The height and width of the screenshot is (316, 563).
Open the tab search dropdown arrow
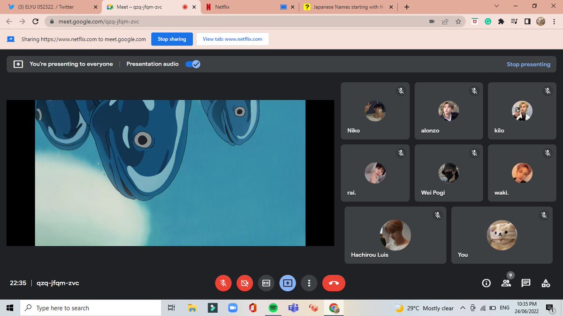(x=496, y=6)
